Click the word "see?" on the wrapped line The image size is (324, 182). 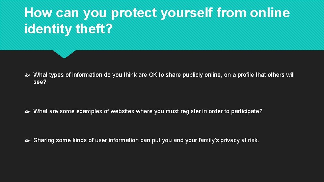point(40,82)
